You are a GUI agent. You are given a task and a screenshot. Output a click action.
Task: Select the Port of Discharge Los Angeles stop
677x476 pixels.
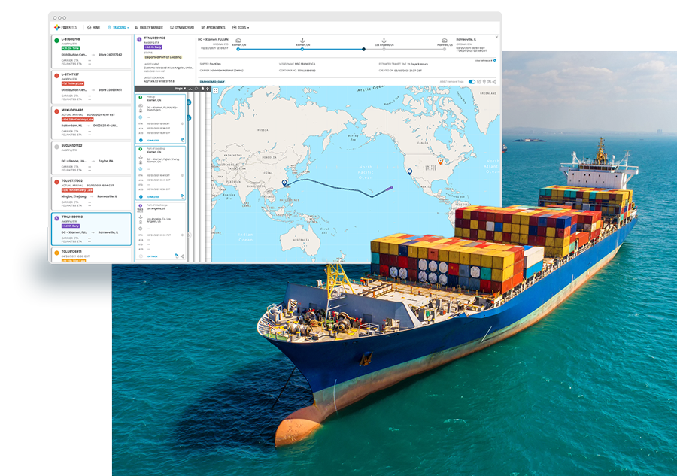click(161, 231)
